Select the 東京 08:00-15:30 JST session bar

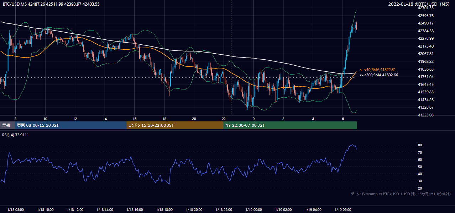coord(70,125)
